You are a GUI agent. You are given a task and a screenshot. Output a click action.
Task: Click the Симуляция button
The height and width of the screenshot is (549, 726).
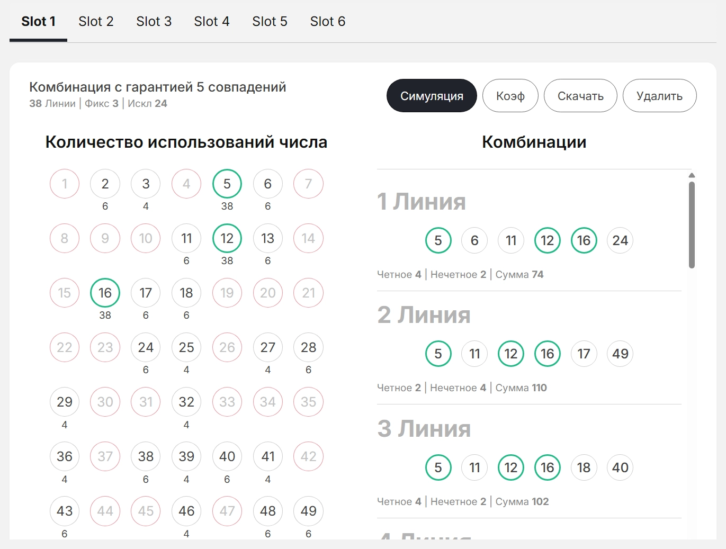431,96
